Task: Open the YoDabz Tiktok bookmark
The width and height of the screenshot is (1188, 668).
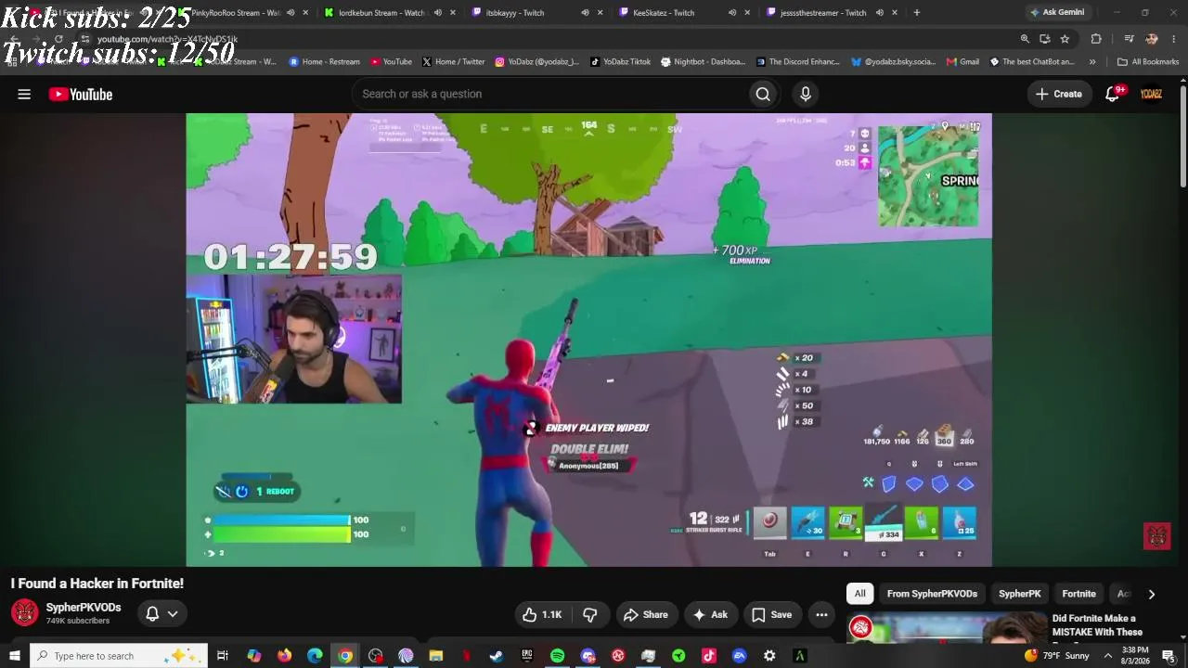Action: (620, 62)
